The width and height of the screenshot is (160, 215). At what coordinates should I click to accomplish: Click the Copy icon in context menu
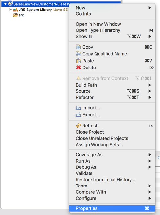[78, 47]
